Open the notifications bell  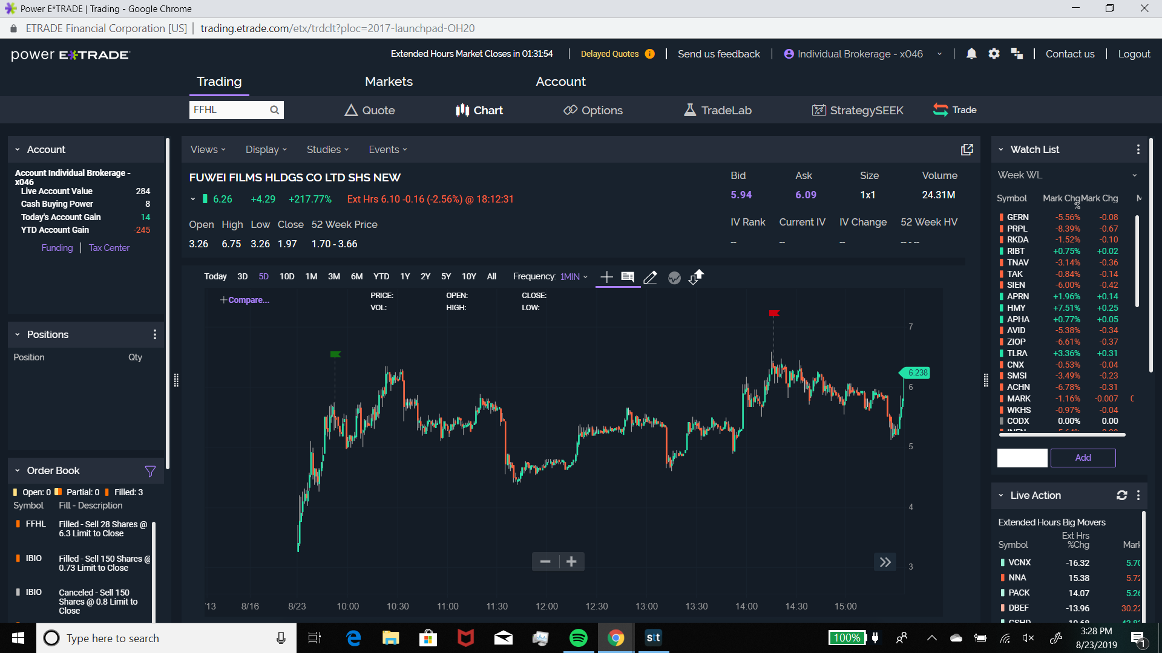tap(971, 54)
